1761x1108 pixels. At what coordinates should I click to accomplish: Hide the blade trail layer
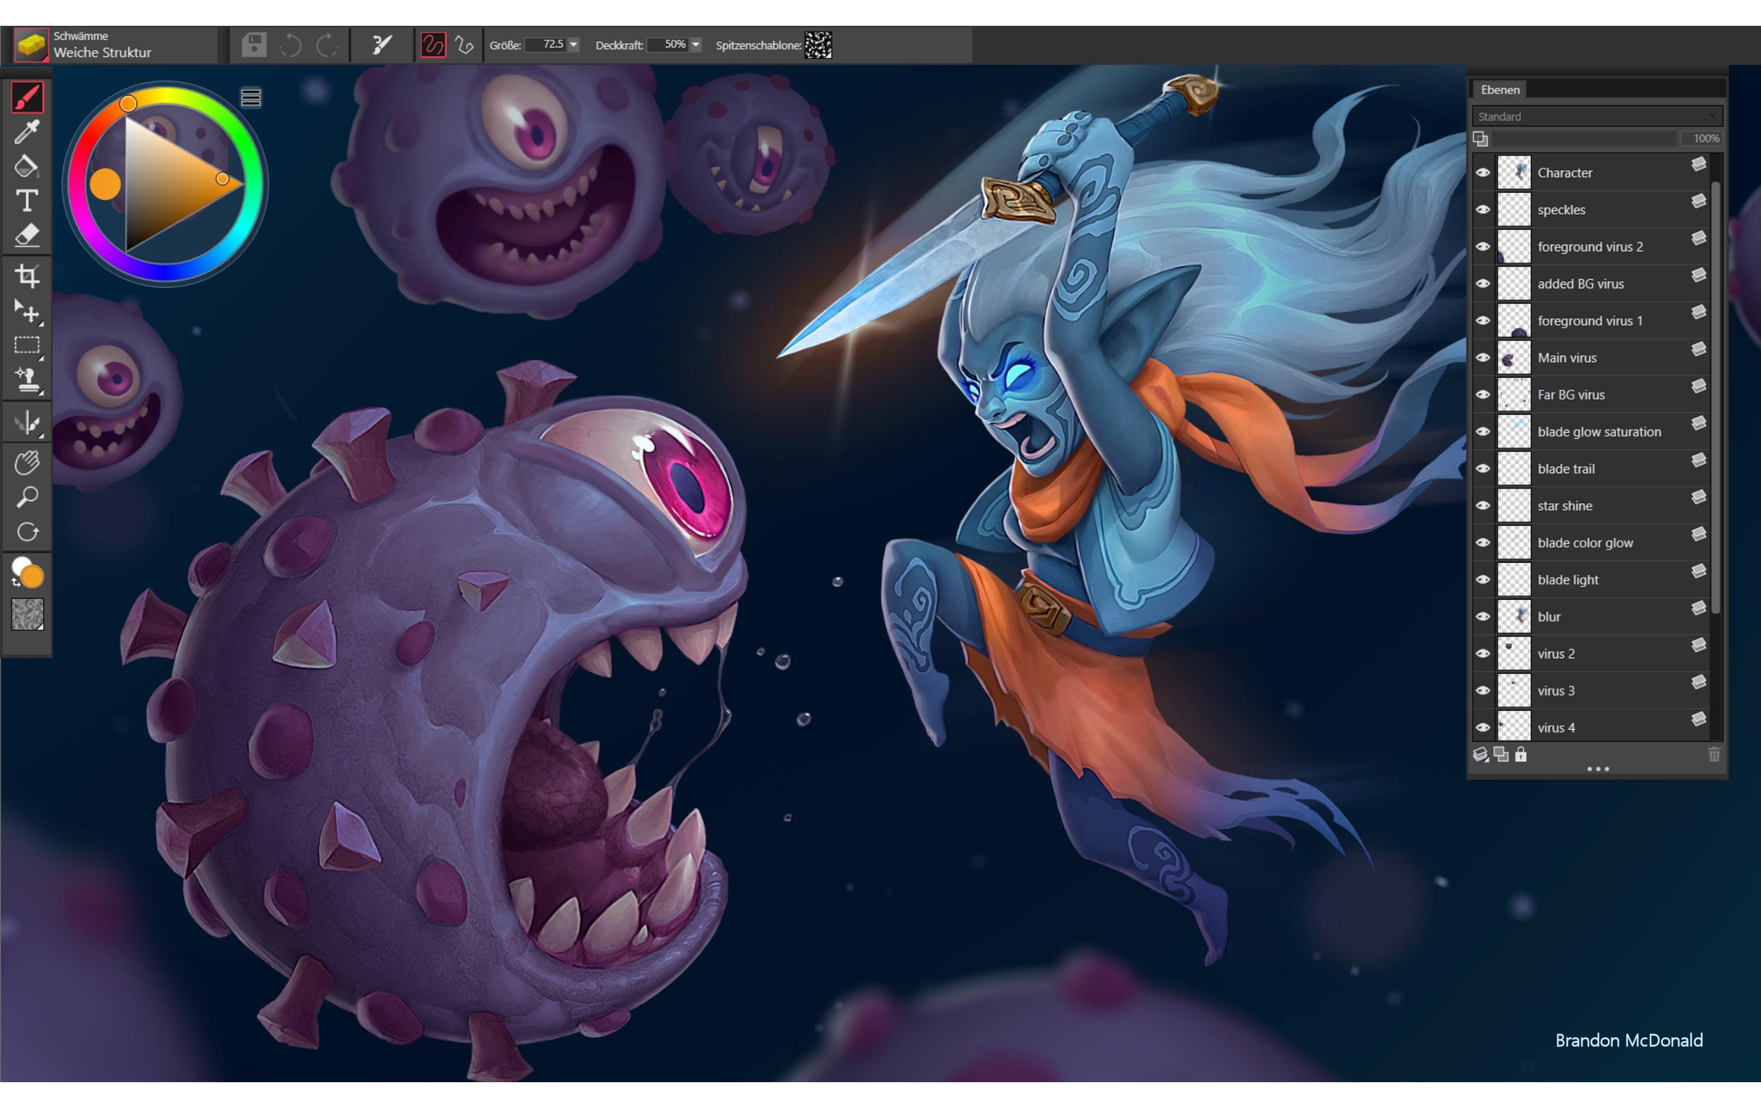coord(1482,469)
